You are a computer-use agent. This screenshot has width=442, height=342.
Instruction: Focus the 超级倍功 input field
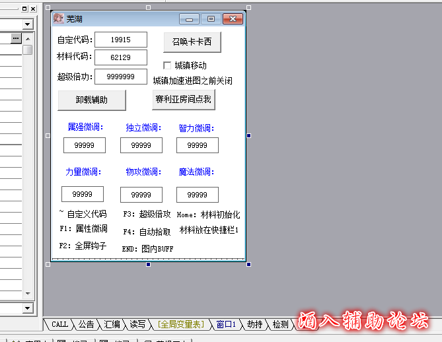121,77
